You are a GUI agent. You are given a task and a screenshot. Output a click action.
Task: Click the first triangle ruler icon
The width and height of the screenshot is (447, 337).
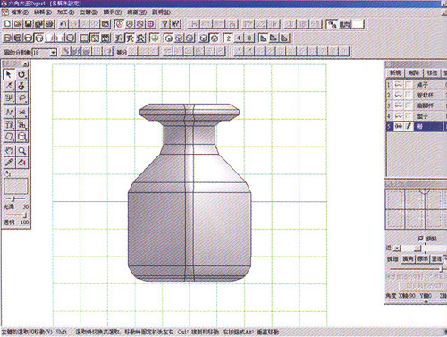(x=263, y=38)
